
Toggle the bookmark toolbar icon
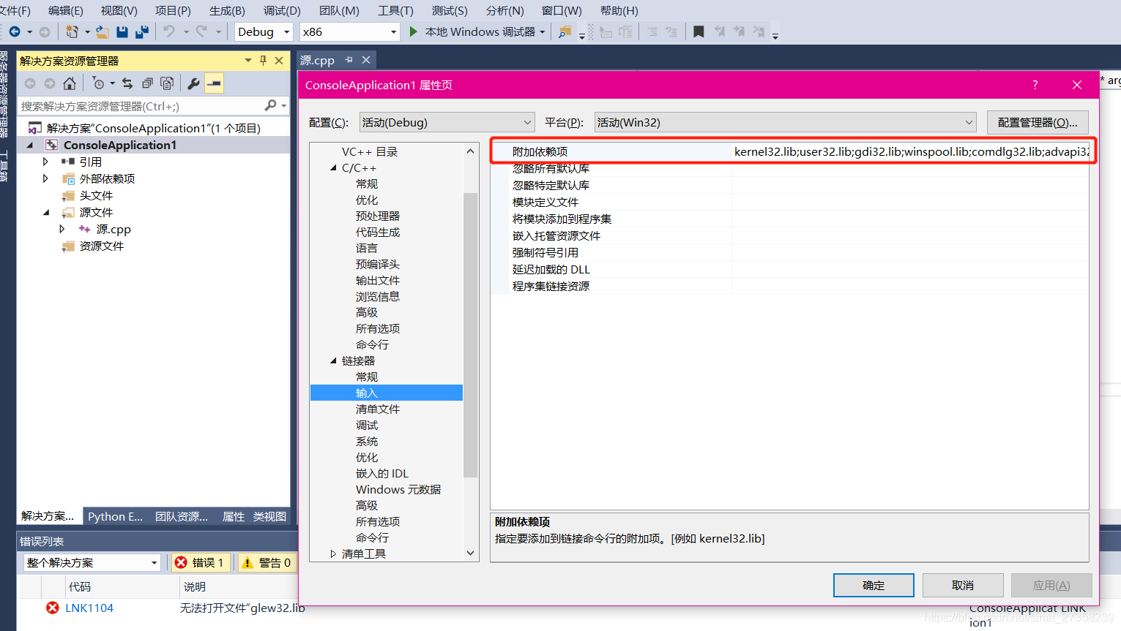click(x=699, y=31)
